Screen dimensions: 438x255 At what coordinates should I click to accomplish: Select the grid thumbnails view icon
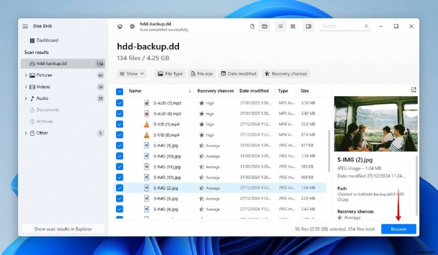tap(293, 26)
